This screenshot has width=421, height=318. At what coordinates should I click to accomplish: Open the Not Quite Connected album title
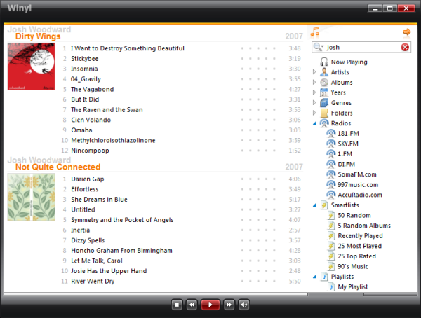click(x=58, y=167)
